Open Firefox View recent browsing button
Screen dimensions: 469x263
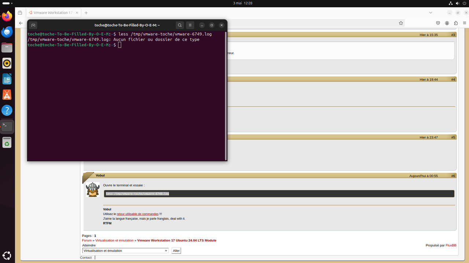[x=20, y=12]
